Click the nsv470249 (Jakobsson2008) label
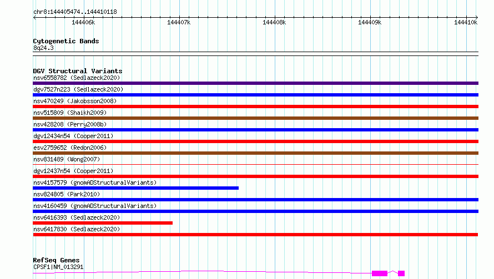Image resolution: width=494 pixels, height=279 pixels. click(x=75, y=101)
